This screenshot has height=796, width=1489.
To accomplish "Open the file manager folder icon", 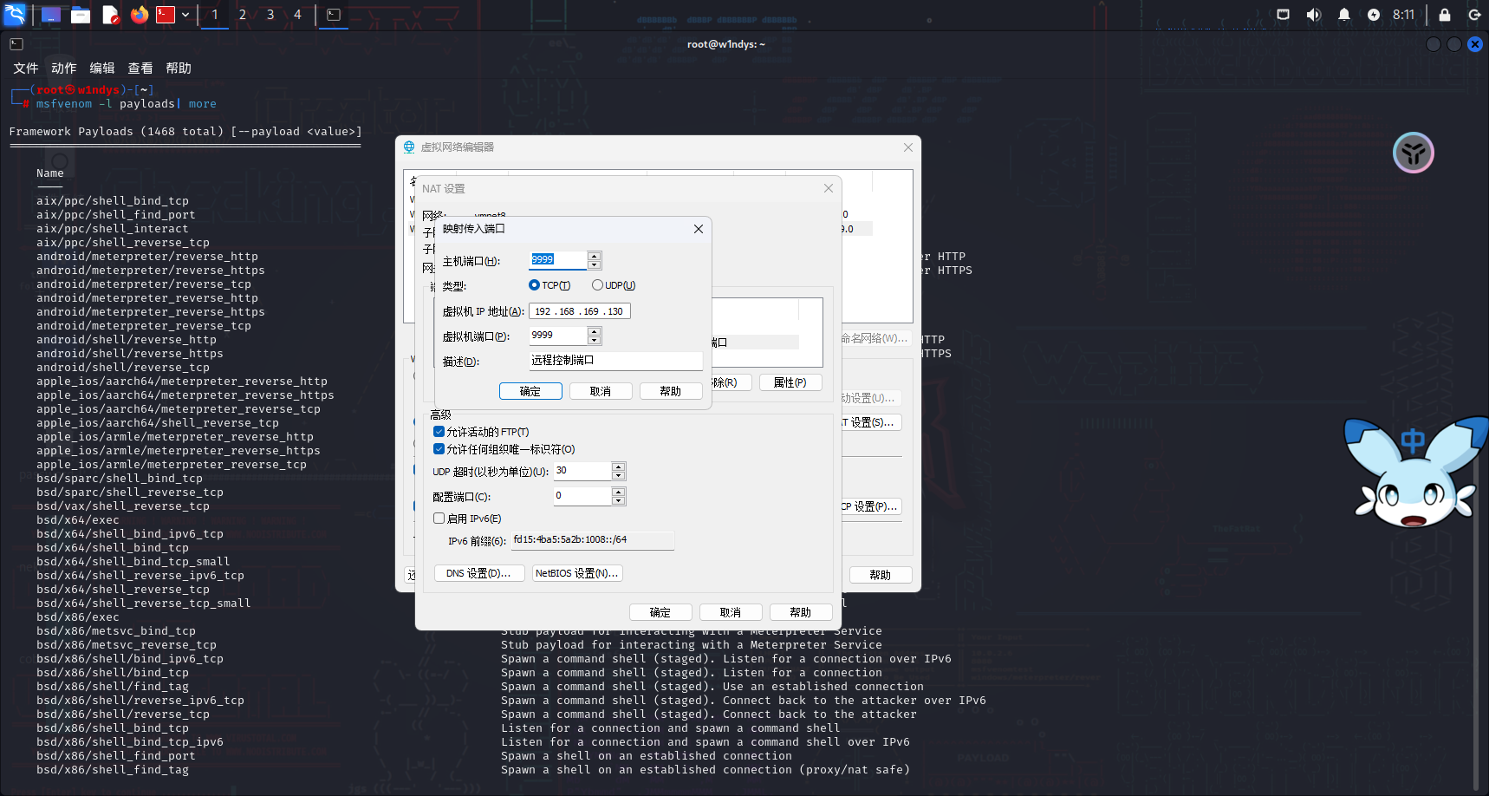I will click(x=81, y=15).
